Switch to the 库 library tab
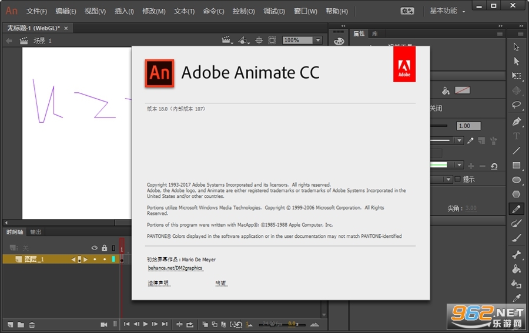 375,33
